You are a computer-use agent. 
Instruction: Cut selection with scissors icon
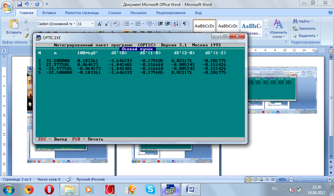26,21
